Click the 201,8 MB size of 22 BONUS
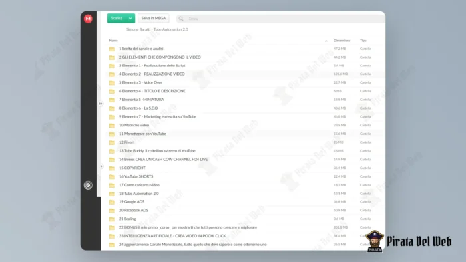The image size is (466, 262). point(340,227)
